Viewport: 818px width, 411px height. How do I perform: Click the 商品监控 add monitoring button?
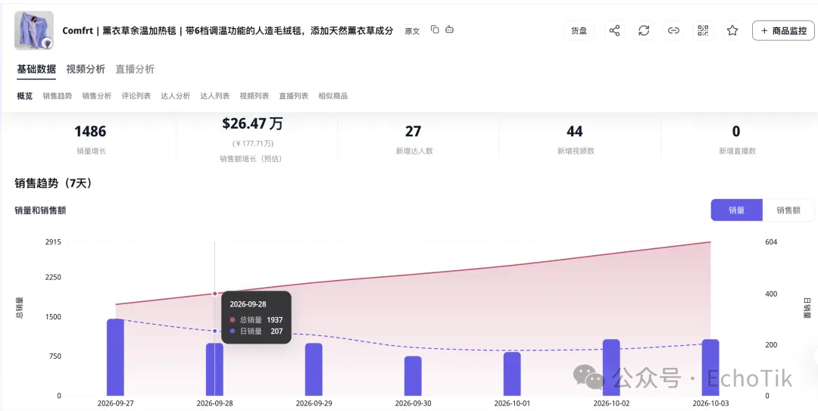[784, 31]
